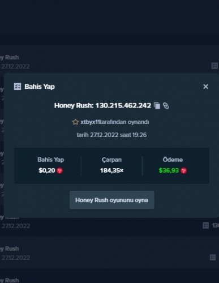
Task: Click the star next to xtbyx11
Action: (x=75, y=122)
